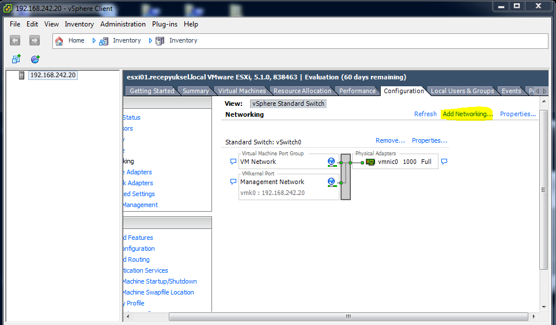Open the View menu

pyautogui.click(x=51, y=24)
